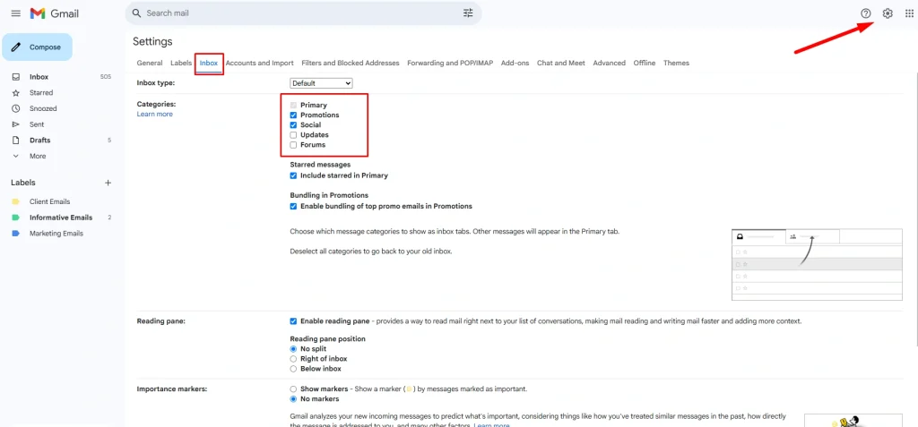Click the Settings gear icon
Viewport: 918px width, 427px height.
tap(888, 13)
